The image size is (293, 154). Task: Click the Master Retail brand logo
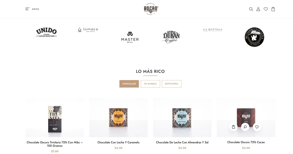[x=130, y=37]
